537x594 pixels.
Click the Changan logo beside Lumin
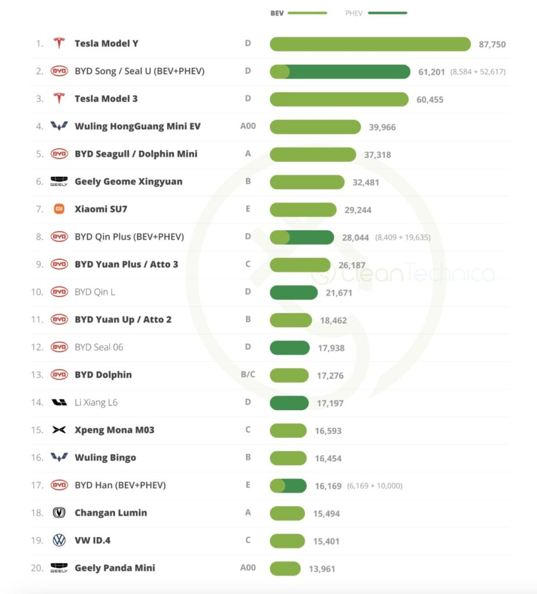[59, 513]
